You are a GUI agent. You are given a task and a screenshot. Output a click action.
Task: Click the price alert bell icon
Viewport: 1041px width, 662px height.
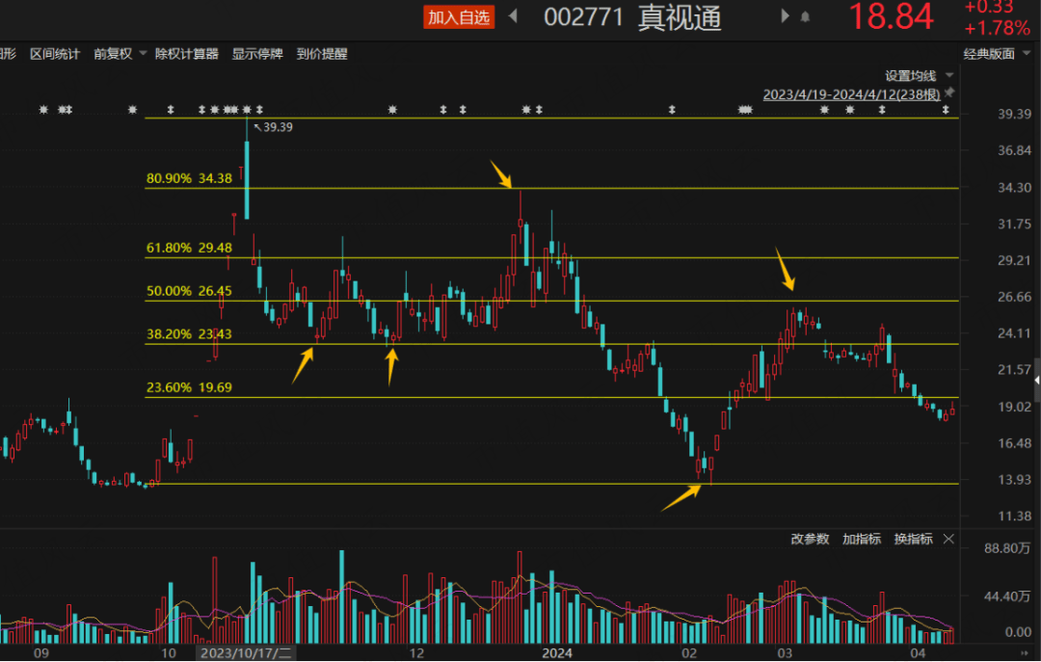click(805, 17)
